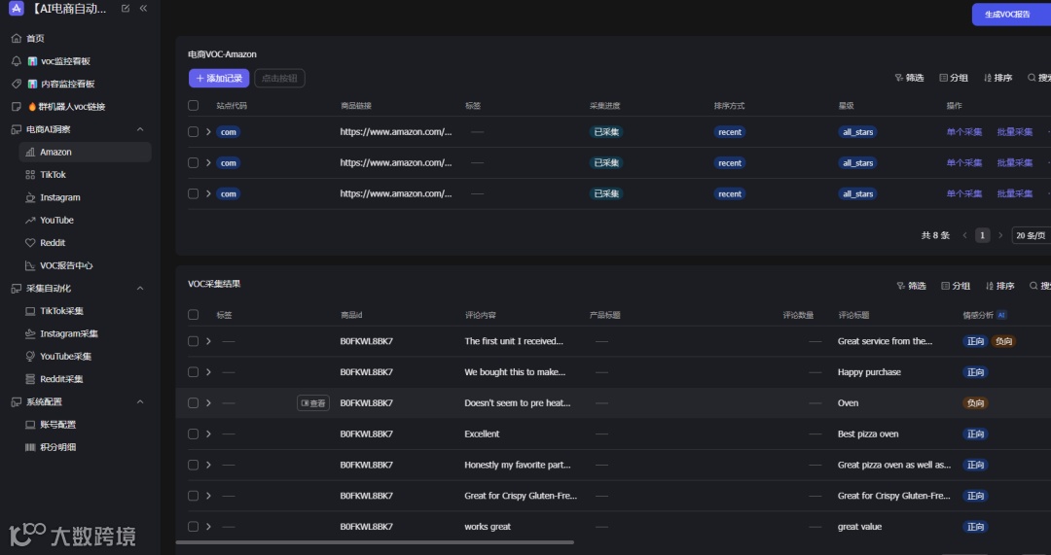This screenshot has width=1051, height=555.
Task: Check the 'works great' review row checkbox
Action: [x=193, y=527]
